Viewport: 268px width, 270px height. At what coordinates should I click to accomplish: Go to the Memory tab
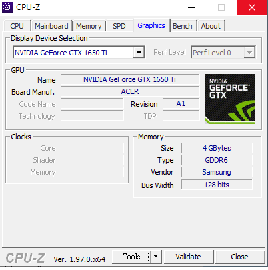[x=89, y=26]
